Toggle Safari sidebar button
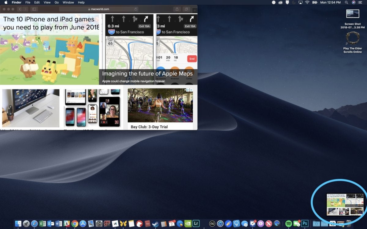 pyautogui.click(x=34, y=9)
